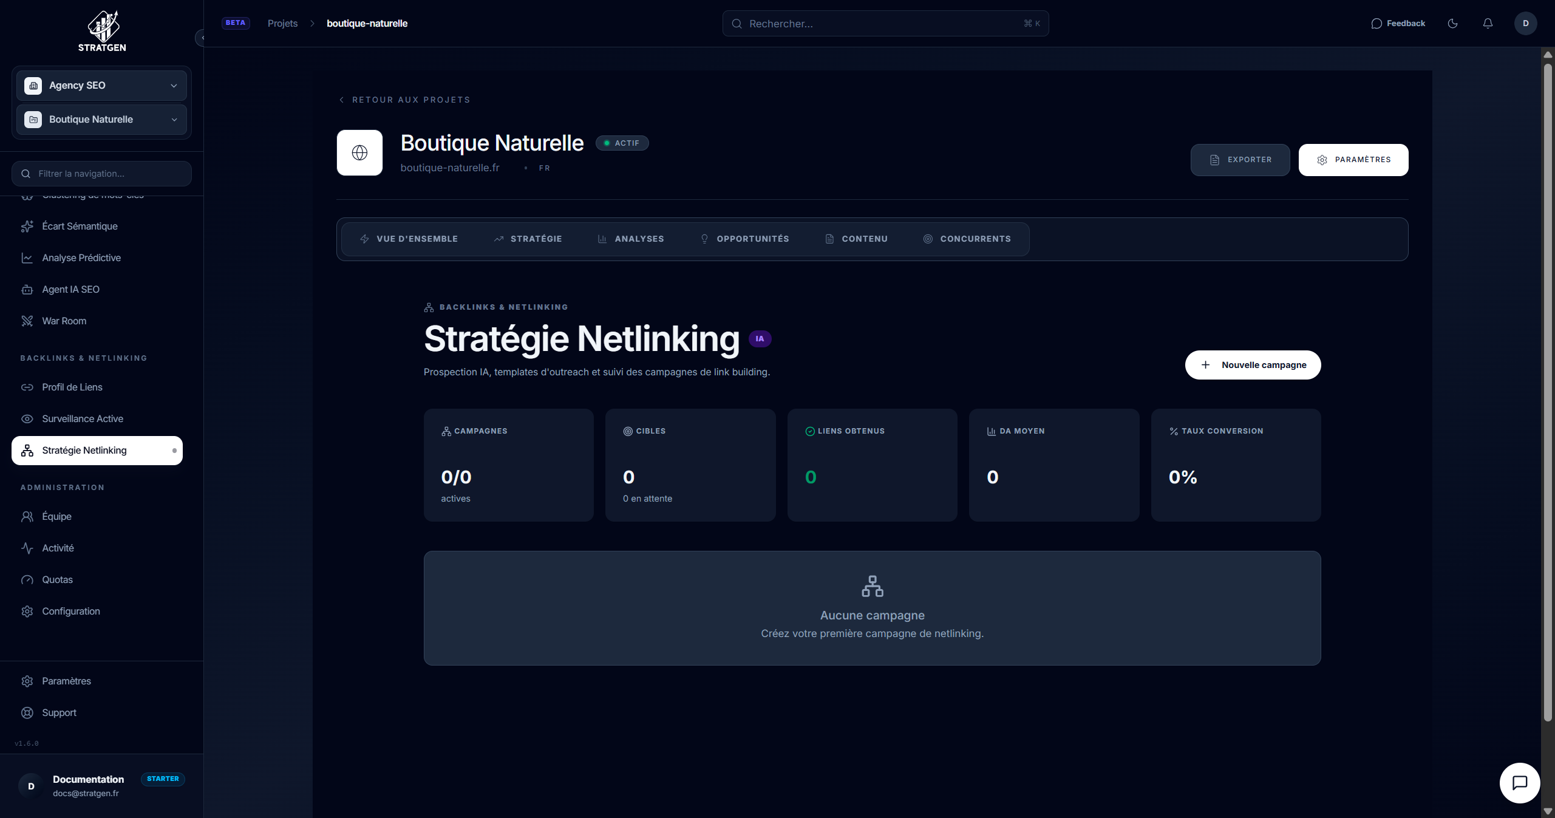This screenshot has width=1555, height=818.
Task: Click Retour aux projets link
Action: point(405,100)
